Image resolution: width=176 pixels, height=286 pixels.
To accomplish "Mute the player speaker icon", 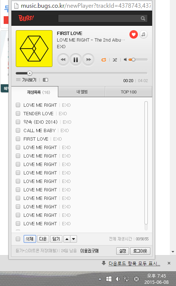I will point(125,60).
